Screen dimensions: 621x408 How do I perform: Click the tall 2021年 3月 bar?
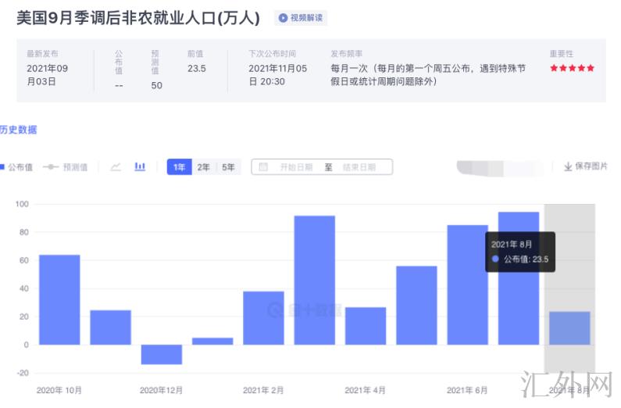(315, 280)
